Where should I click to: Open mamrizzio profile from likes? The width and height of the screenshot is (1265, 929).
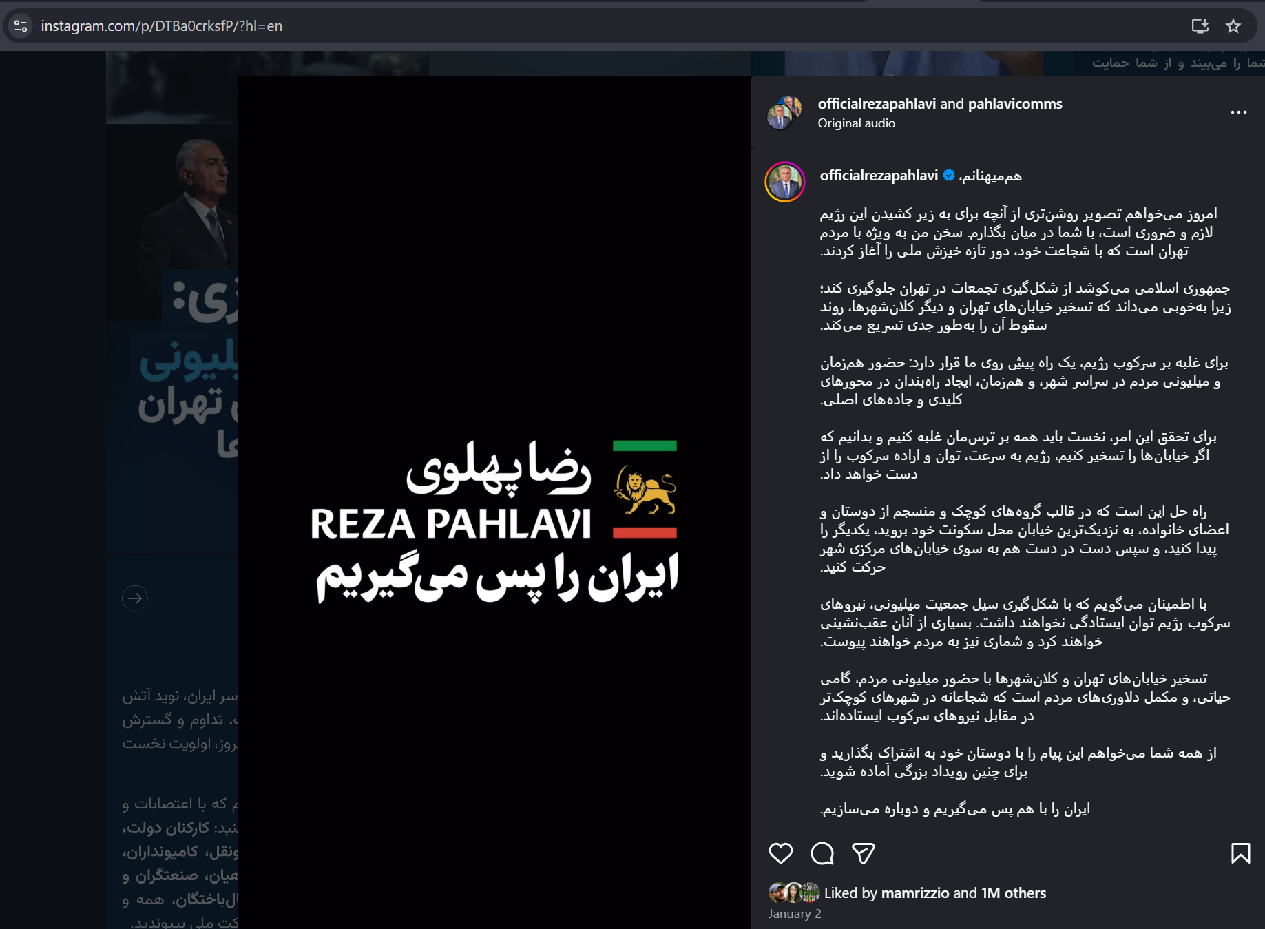coord(915,893)
